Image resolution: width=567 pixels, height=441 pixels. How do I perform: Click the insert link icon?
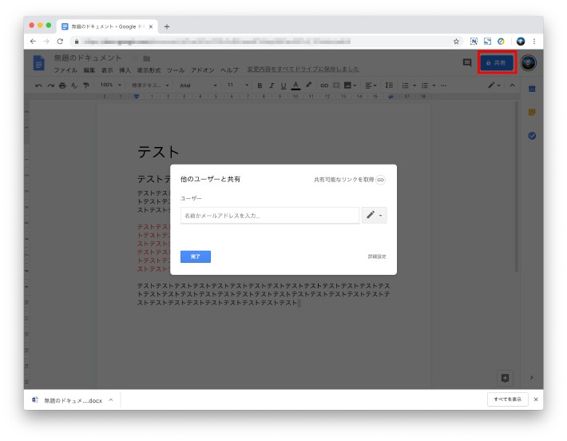pyautogui.click(x=324, y=85)
